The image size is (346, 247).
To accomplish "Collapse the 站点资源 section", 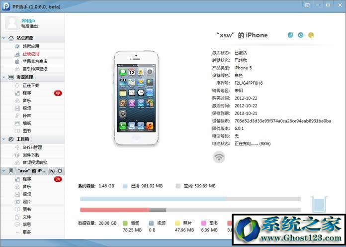I will [x=4, y=38].
